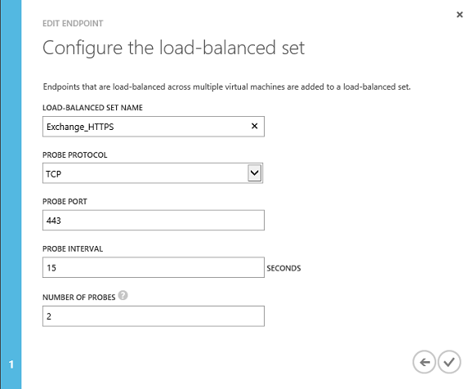Go back with the left arrow button
The width and height of the screenshot is (473, 389).
(424, 362)
